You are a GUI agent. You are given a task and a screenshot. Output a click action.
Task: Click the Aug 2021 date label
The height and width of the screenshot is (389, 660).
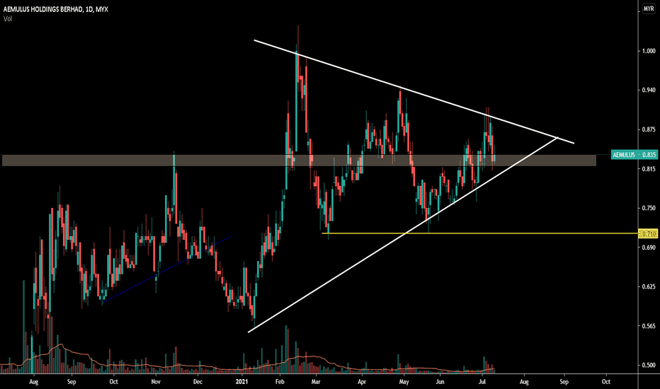click(524, 382)
